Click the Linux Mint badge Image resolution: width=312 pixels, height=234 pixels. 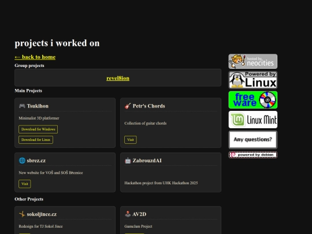click(x=253, y=120)
